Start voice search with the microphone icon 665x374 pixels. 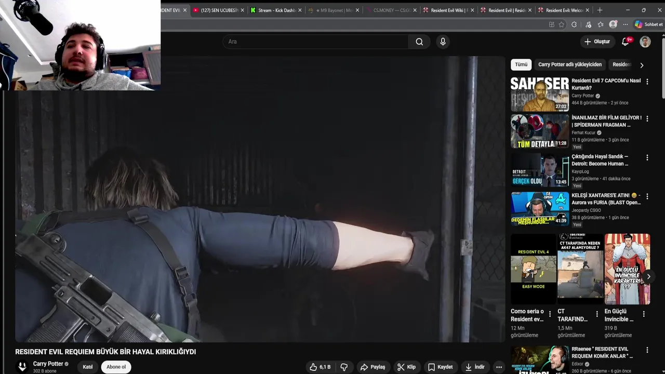click(x=443, y=42)
